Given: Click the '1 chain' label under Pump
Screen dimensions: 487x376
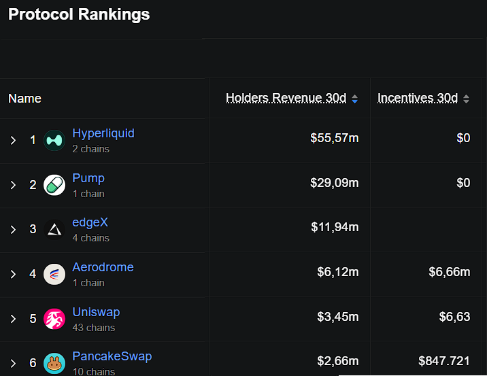Looking at the screenshot, I should coord(88,194).
